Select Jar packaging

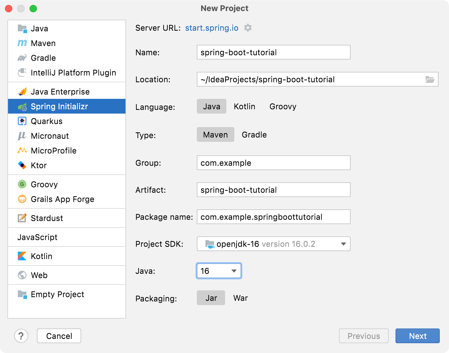[x=211, y=298]
